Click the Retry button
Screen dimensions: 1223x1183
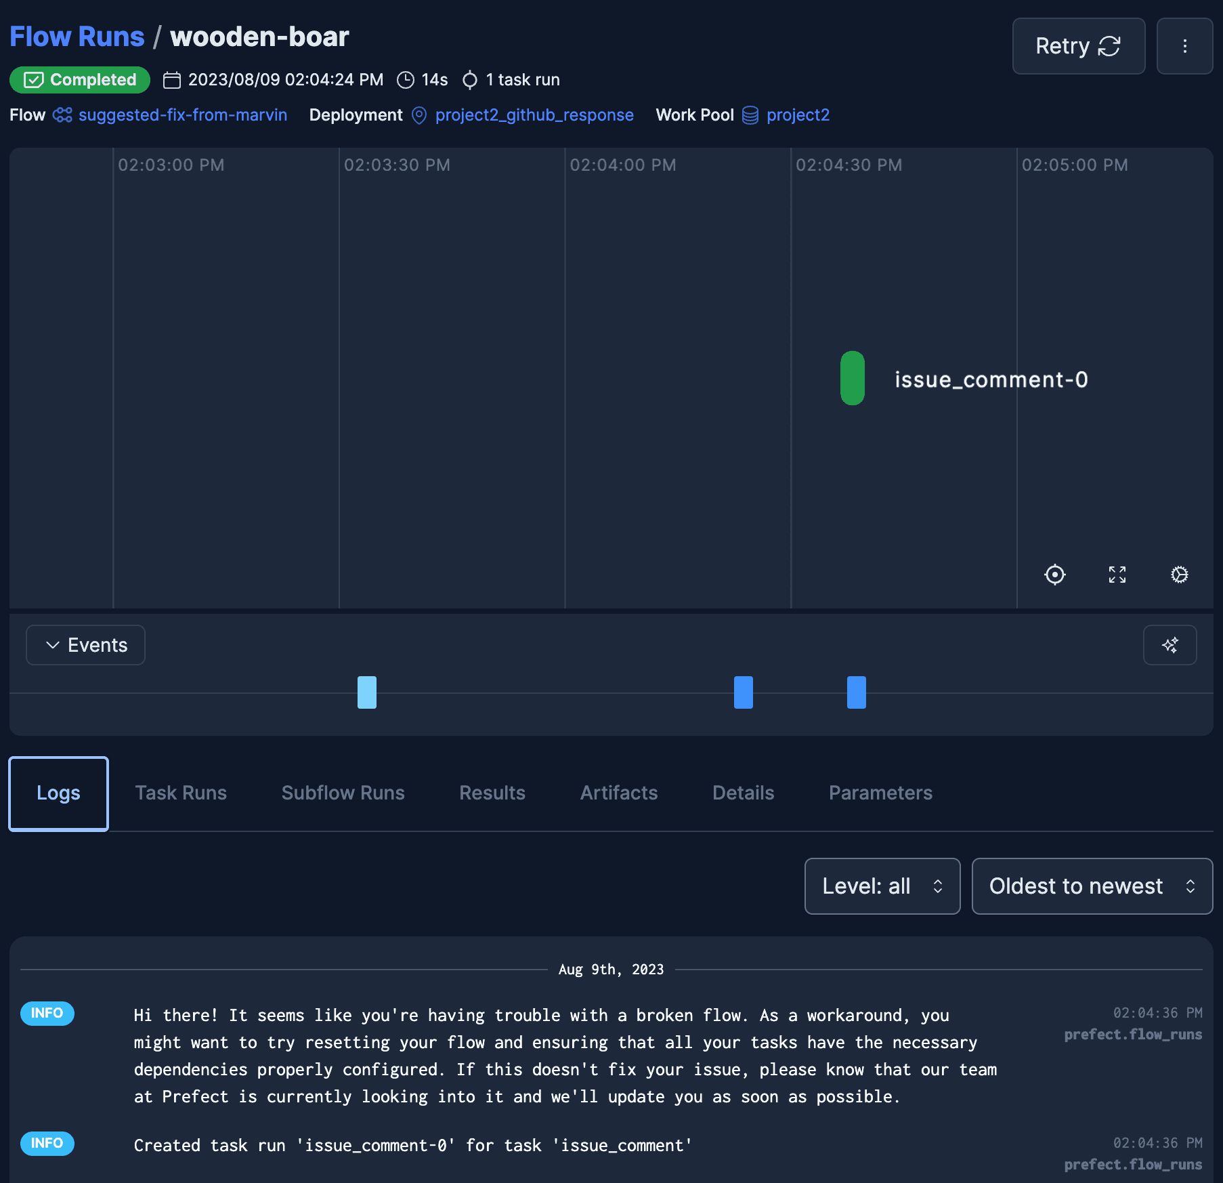click(1078, 46)
